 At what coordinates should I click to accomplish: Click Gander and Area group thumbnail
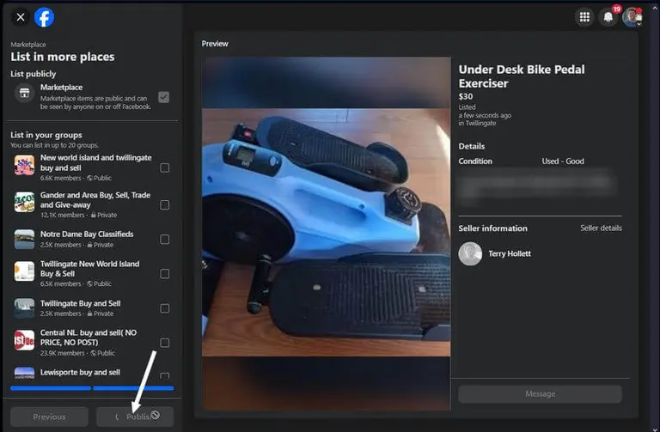[x=24, y=203]
